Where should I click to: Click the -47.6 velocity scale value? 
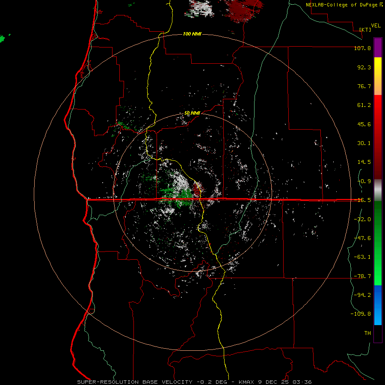[x=362, y=238]
